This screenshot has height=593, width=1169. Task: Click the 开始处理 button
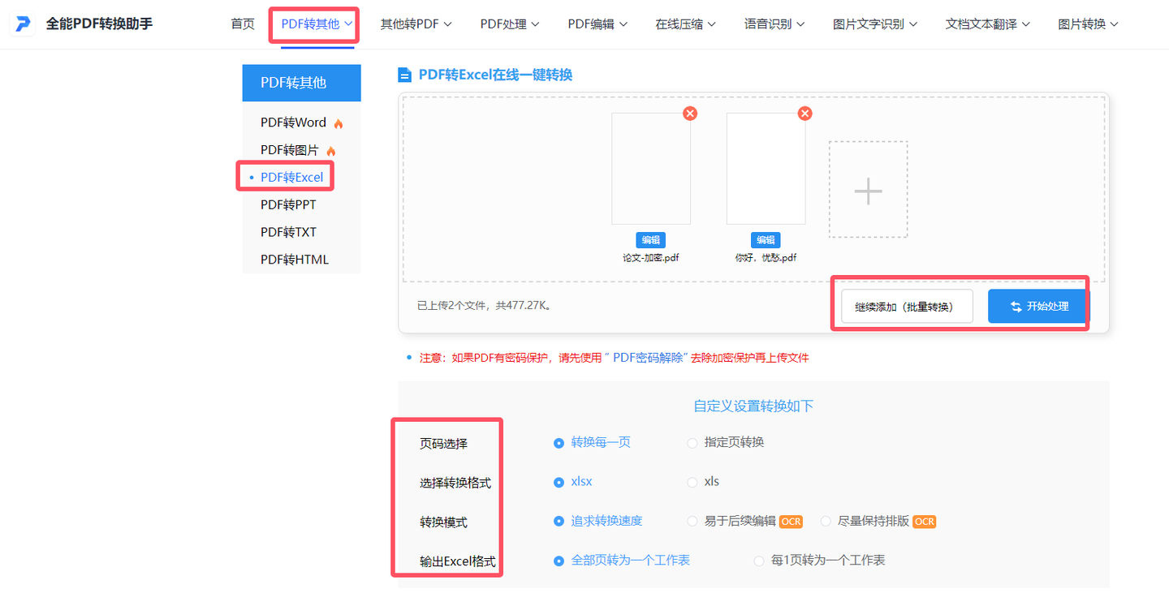pos(1038,306)
